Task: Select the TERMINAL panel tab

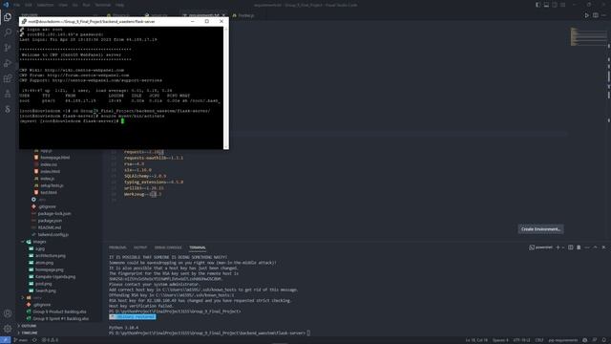Action: (198, 247)
